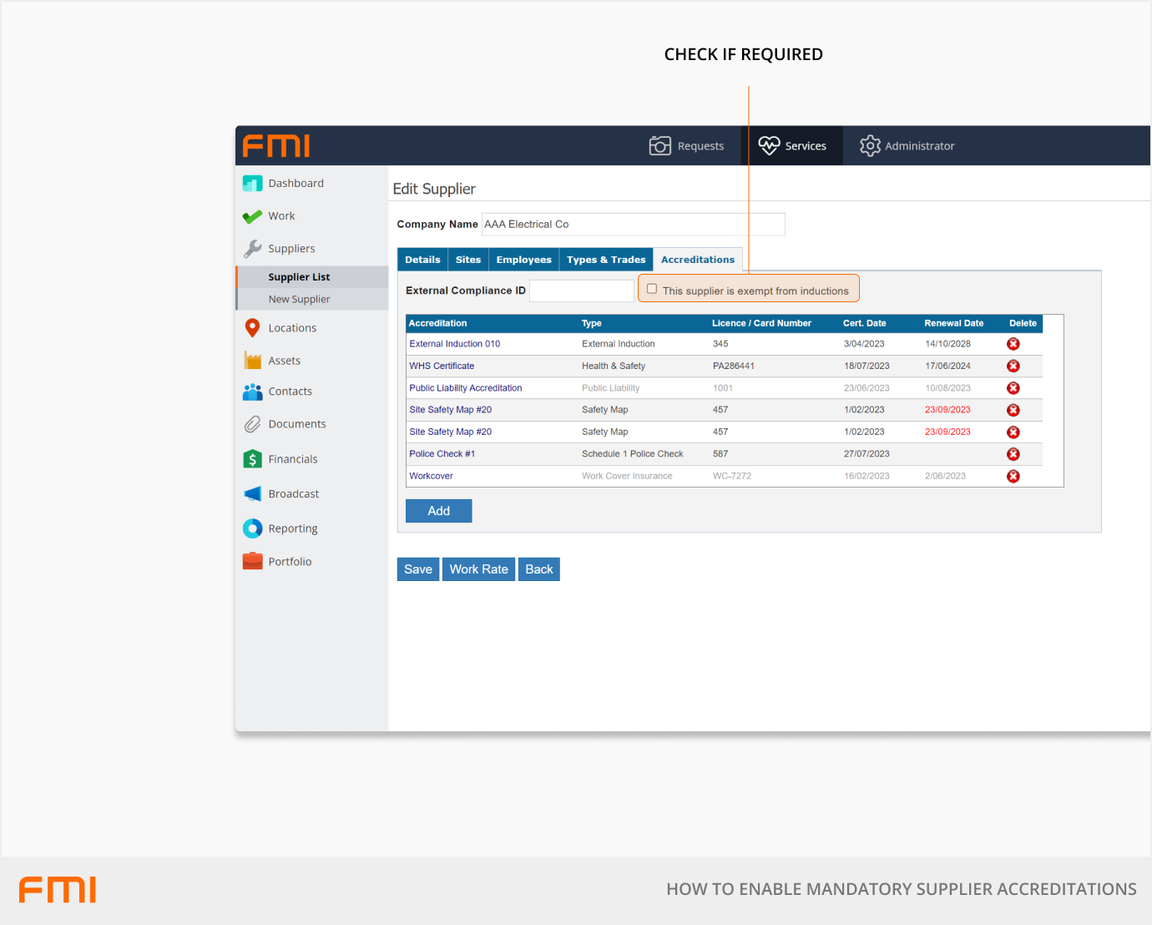Delete the Workcover accreditation entry
1152x925 pixels.
click(x=1013, y=477)
